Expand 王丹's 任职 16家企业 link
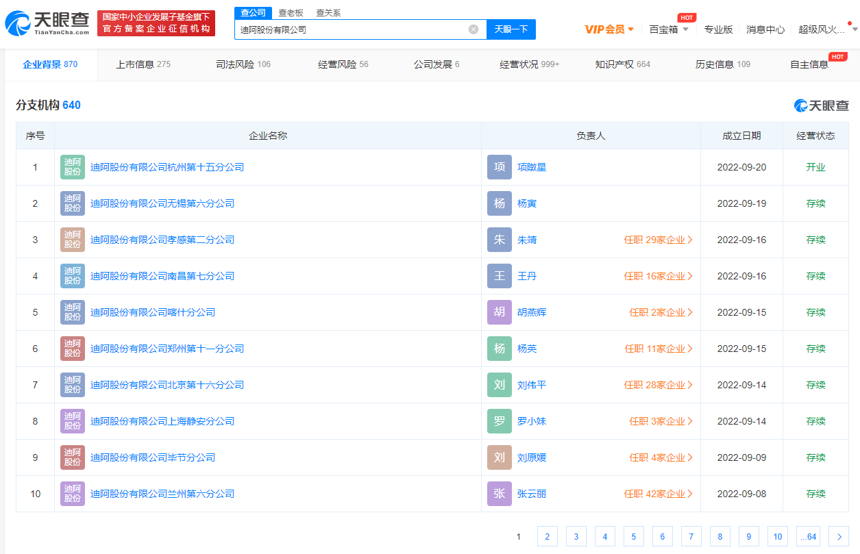The width and height of the screenshot is (860, 554). [659, 276]
